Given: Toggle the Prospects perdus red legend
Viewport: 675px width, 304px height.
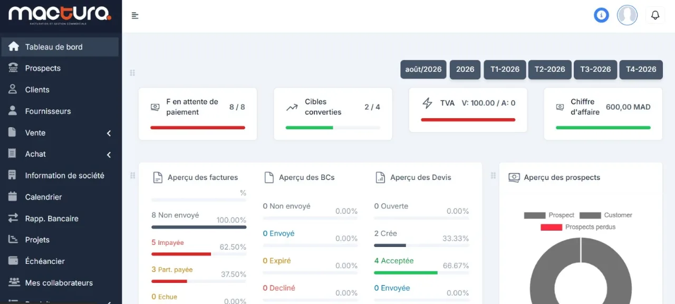Looking at the screenshot, I should point(578,227).
